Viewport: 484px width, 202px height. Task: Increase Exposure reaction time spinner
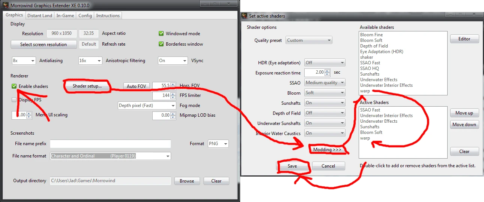point(328,71)
